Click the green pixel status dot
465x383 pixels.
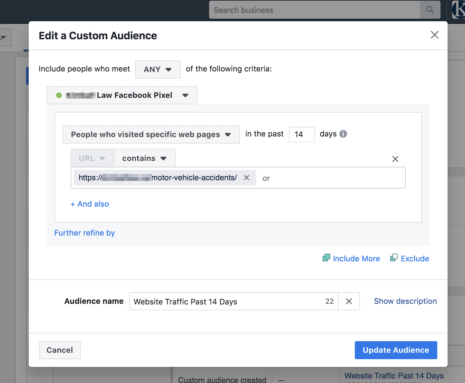[59, 95]
